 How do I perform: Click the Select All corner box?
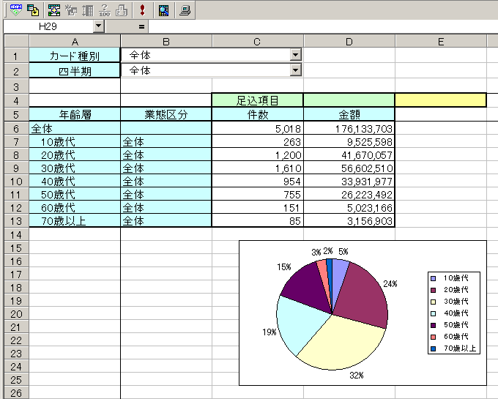(x=16, y=42)
